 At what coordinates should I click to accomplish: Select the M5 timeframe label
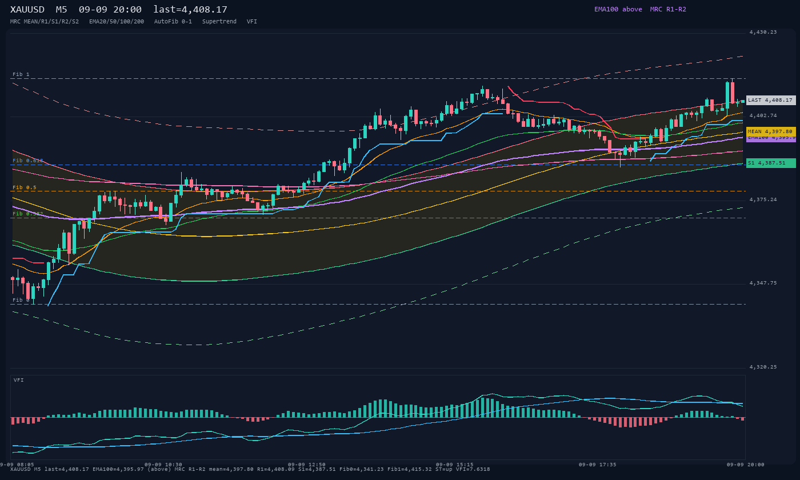click(x=62, y=10)
